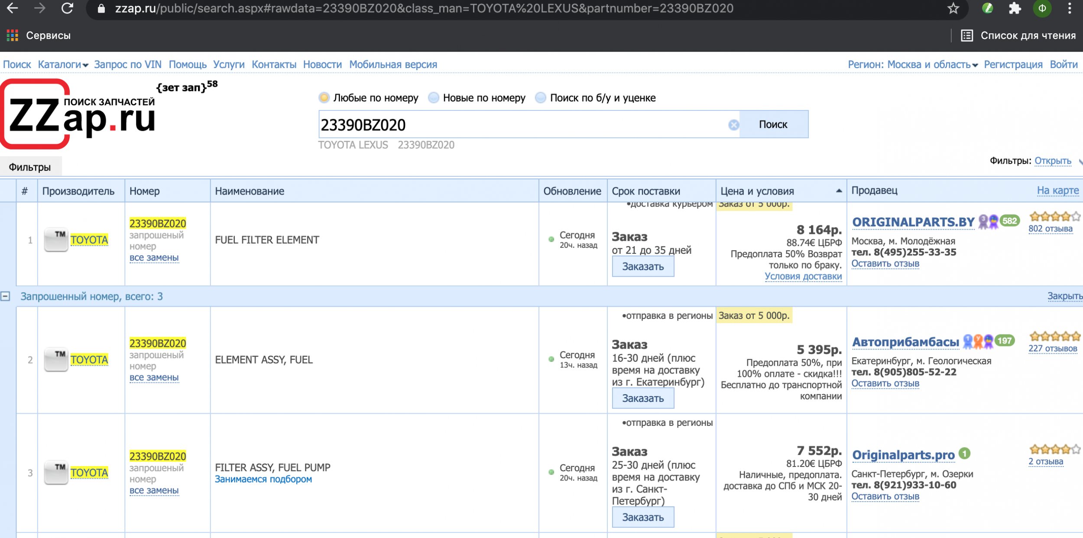Click the TM logo in row 2
This screenshot has height=538, width=1083.
(56, 360)
